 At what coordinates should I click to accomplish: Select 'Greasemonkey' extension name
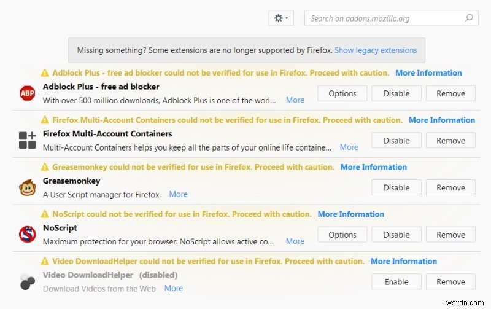[71, 181]
